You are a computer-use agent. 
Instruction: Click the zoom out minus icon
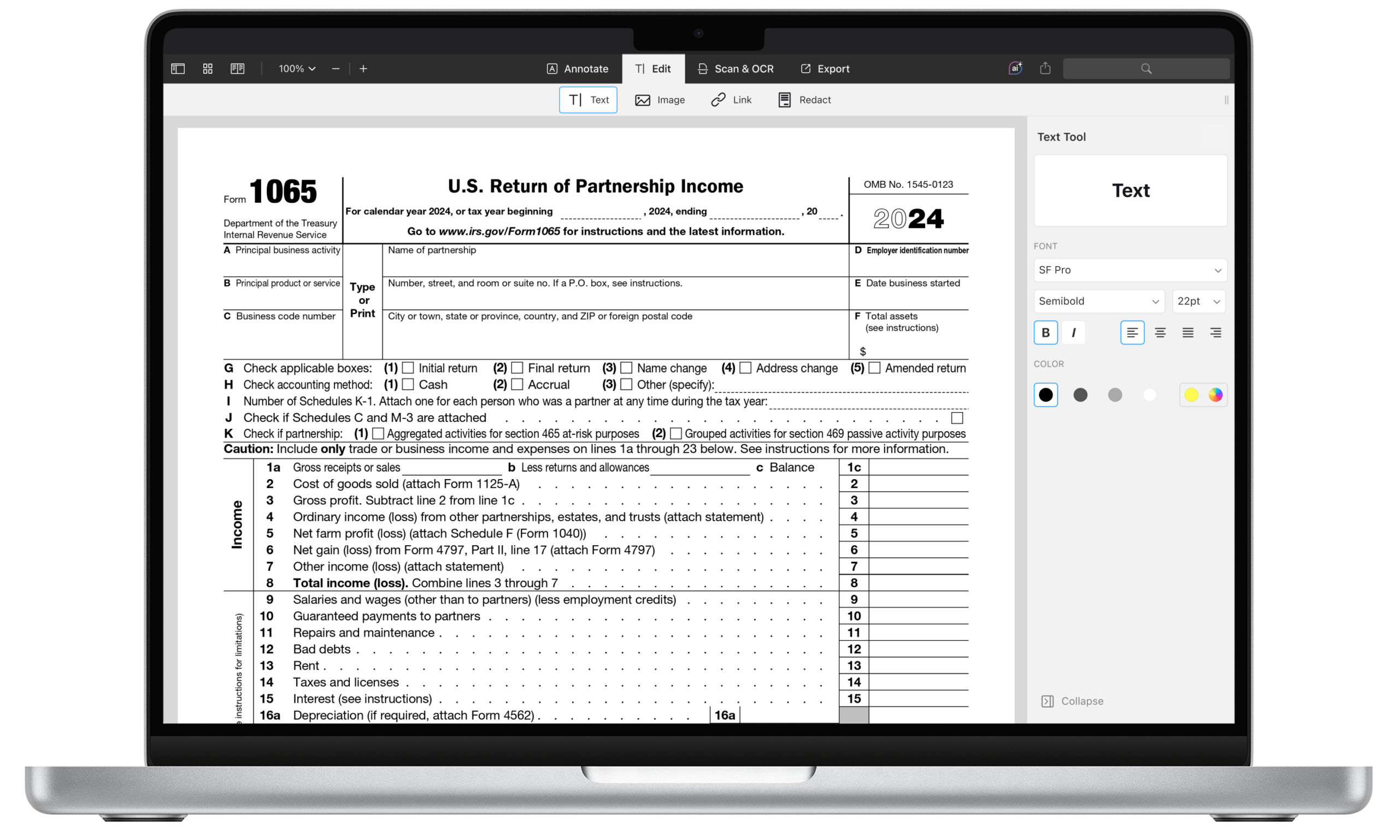click(336, 69)
